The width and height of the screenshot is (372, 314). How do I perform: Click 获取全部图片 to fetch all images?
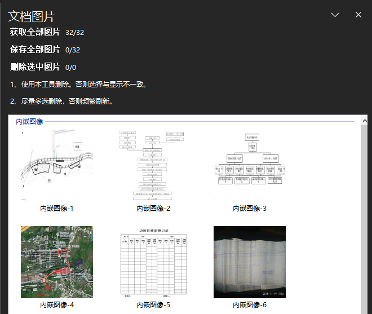coord(35,32)
